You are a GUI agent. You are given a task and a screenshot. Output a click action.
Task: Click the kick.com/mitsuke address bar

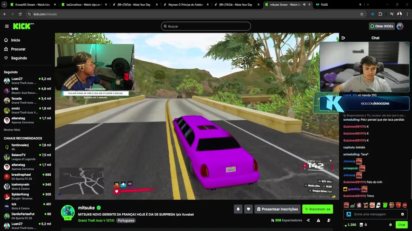(x=193, y=14)
